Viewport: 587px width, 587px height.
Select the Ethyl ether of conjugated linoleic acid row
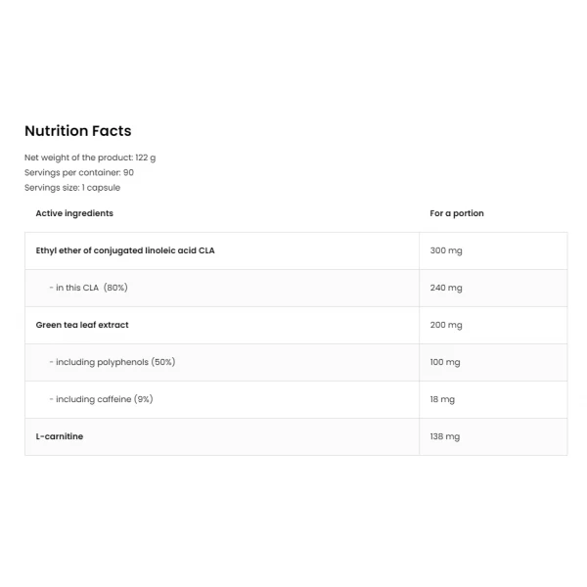pyautogui.click(x=296, y=250)
